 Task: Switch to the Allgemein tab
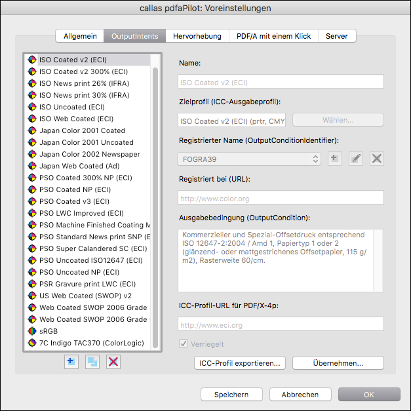pos(80,36)
